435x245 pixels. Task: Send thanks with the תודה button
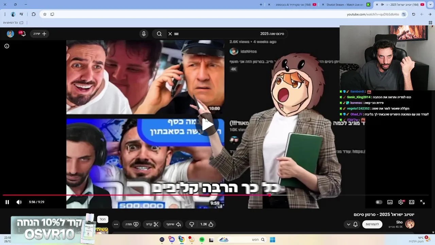(132, 224)
